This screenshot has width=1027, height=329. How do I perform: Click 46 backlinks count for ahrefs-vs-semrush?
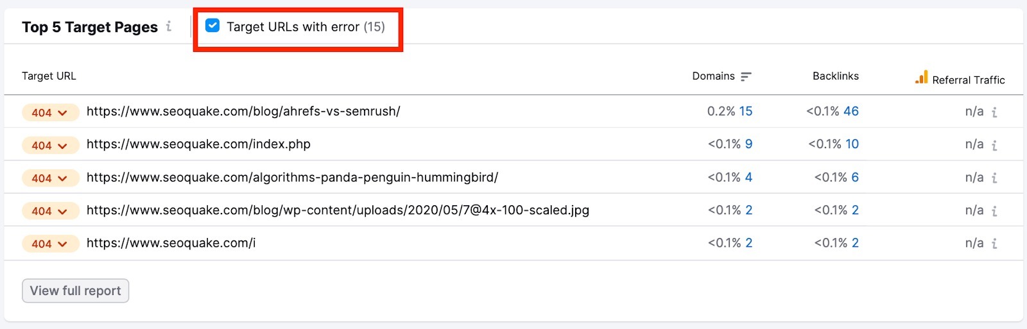point(851,111)
